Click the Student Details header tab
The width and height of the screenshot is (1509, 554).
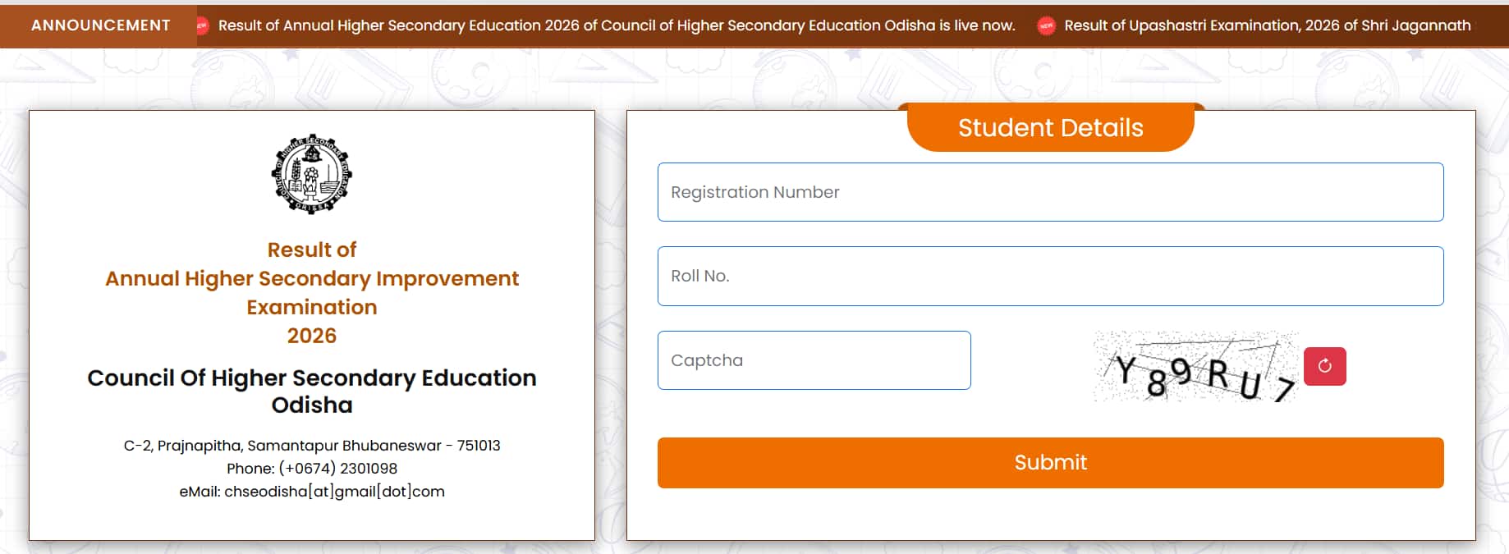click(1050, 127)
